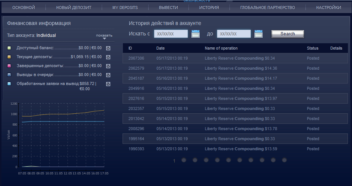Toggle Завершенные депозиты checkbox
Screen dimensions: 352x186
(108, 66)
